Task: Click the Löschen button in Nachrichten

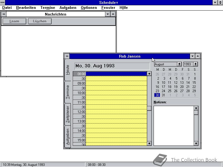Action: coord(40,21)
